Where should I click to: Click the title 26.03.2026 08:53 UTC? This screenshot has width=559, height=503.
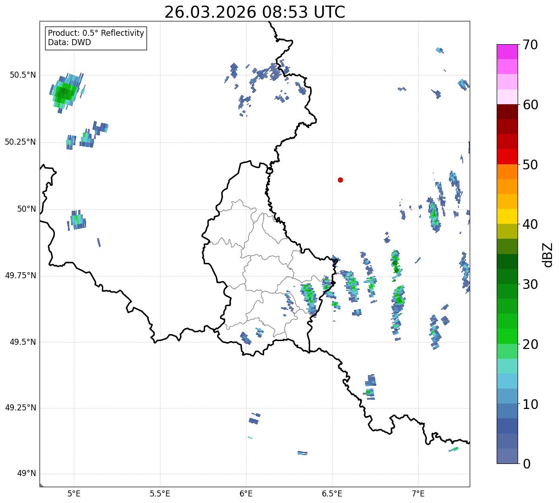pos(255,12)
